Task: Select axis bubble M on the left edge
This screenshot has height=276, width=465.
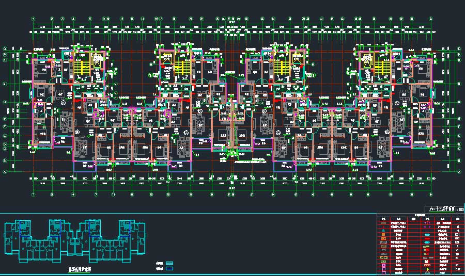Action: 4,84
